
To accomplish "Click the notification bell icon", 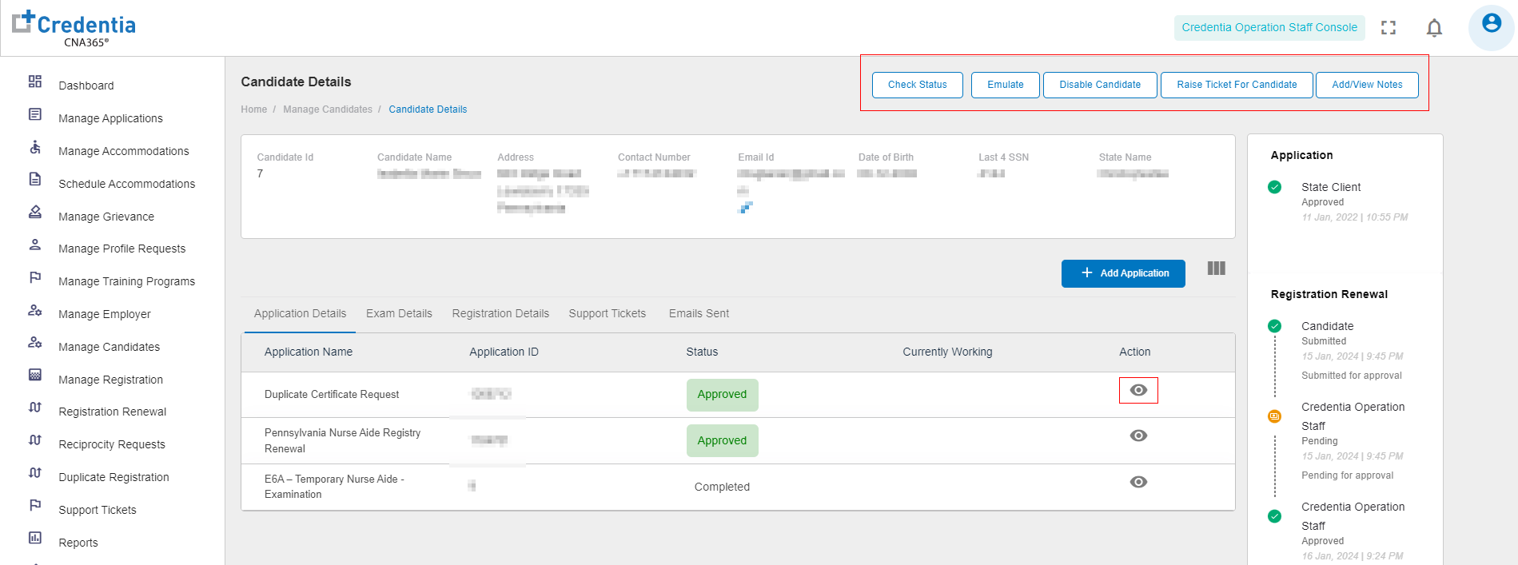I will (1434, 28).
